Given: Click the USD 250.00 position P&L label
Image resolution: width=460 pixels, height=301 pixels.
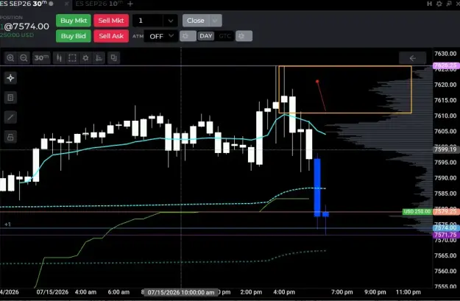Looking at the screenshot, I should pos(417,211).
